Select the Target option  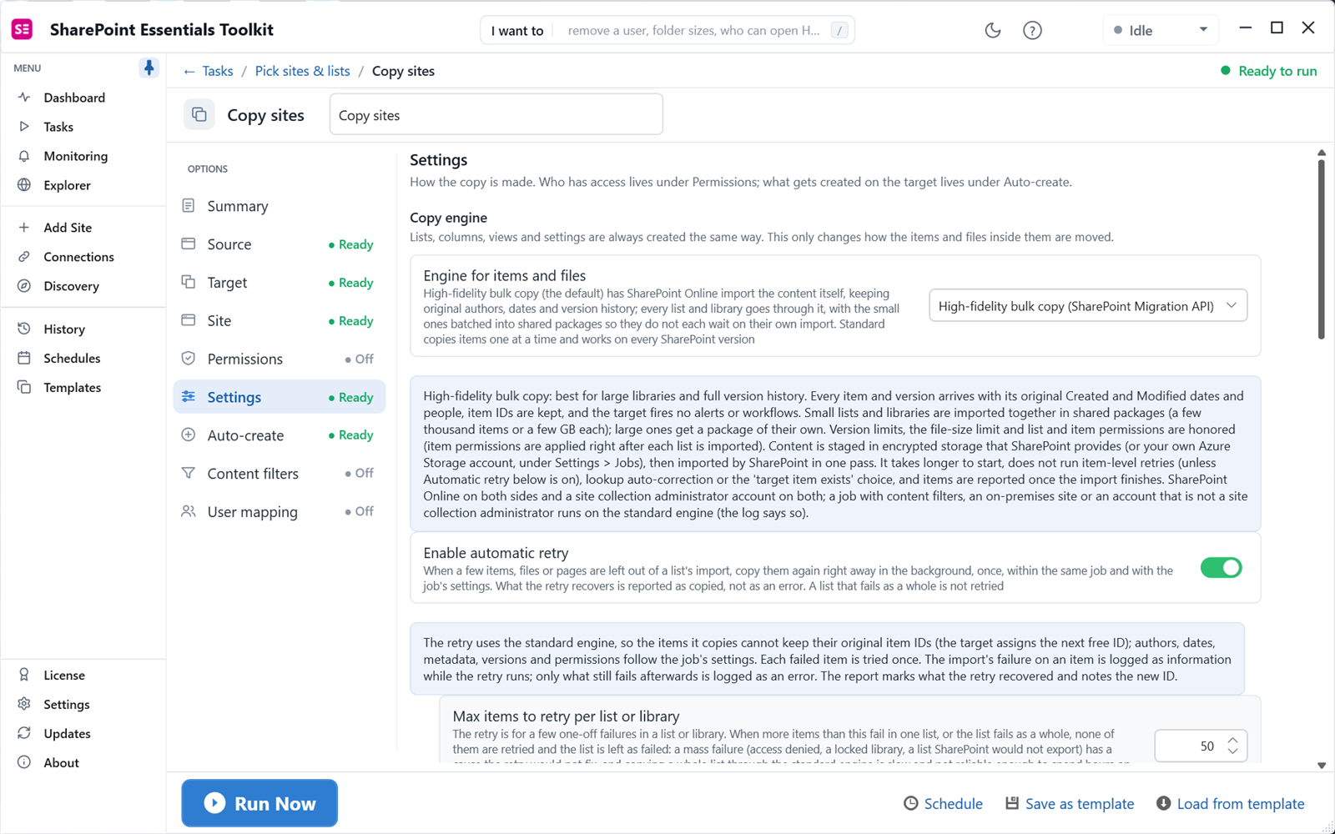pos(280,283)
